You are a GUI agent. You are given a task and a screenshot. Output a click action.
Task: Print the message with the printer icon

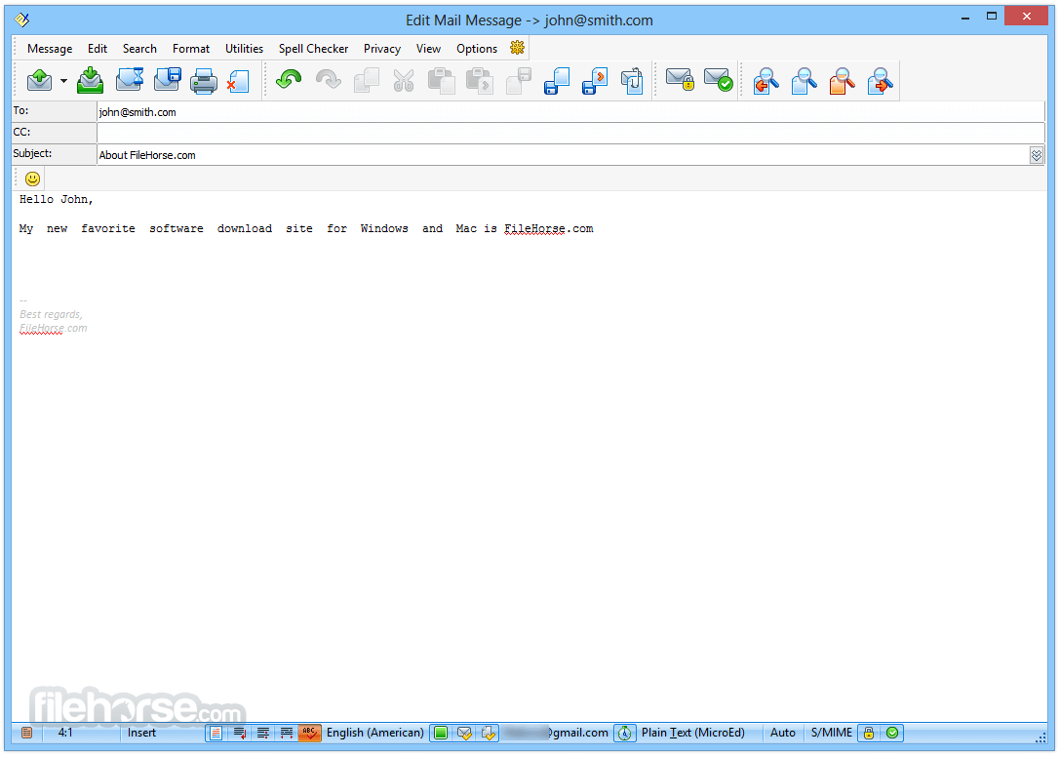click(x=204, y=81)
